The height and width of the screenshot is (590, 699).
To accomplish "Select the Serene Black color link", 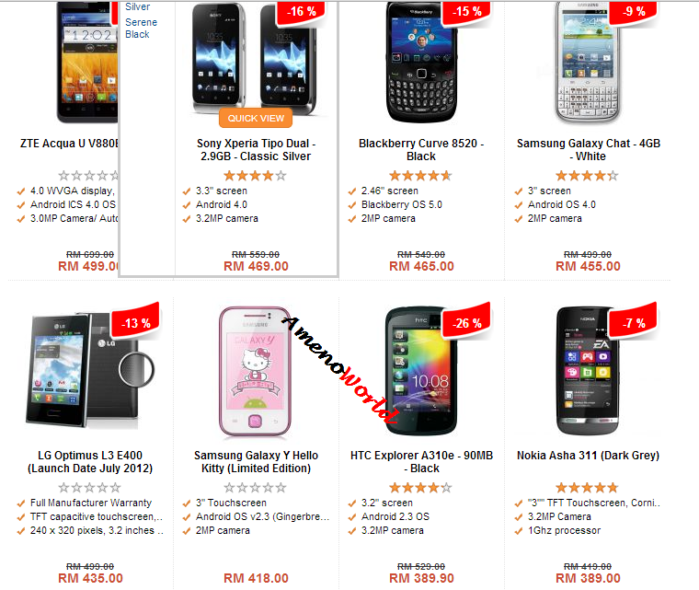I will pos(141,29).
